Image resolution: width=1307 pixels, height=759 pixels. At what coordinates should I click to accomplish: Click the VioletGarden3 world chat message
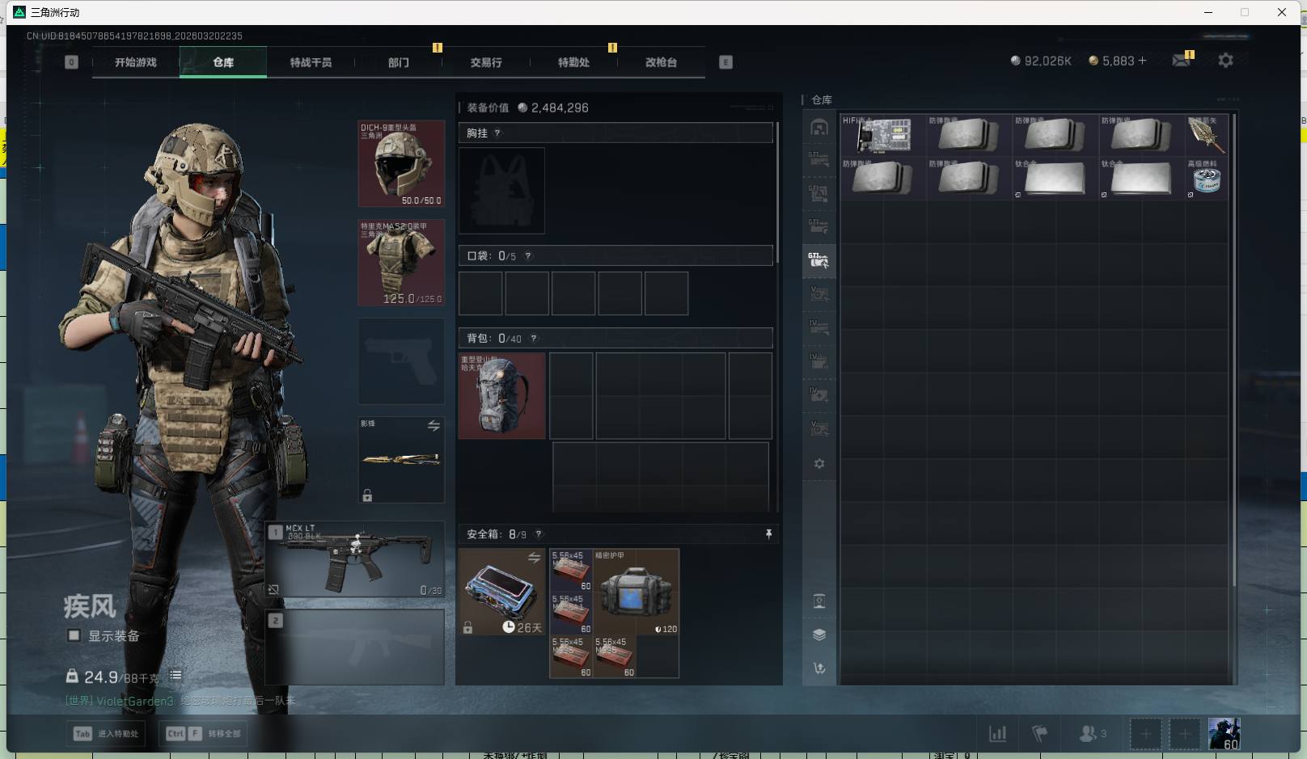(180, 701)
